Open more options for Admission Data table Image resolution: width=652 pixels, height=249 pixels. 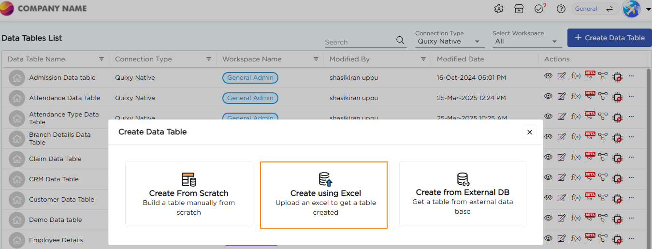(x=631, y=76)
